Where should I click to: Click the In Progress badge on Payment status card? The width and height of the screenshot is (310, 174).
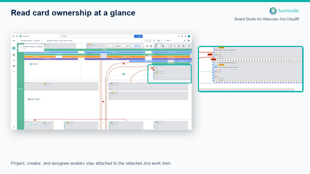221,48
